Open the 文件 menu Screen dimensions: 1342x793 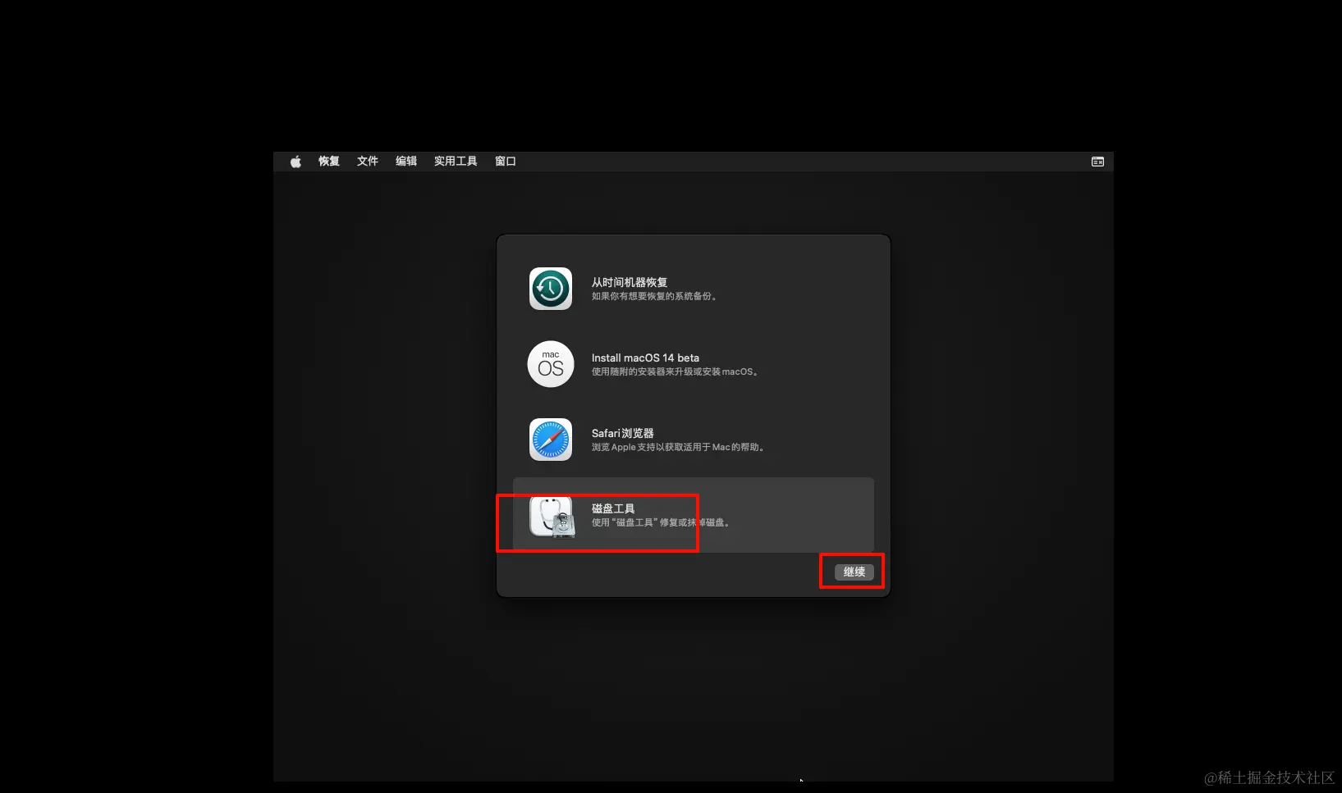click(x=368, y=162)
